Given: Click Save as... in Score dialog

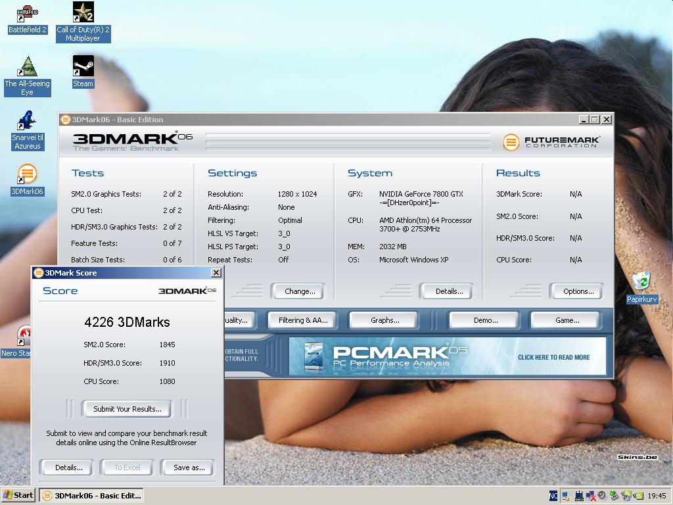Looking at the screenshot, I should click(x=189, y=468).
